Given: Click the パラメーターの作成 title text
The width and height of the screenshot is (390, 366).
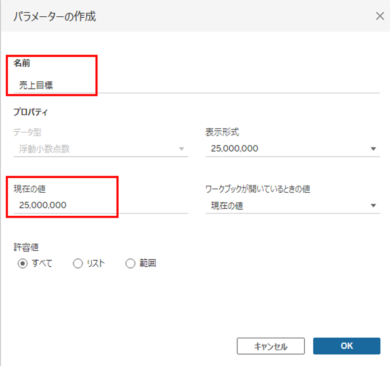Looking at the screenshot, I should click(55, 16).
